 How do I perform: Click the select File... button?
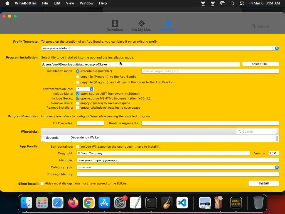tap(261, 64)
